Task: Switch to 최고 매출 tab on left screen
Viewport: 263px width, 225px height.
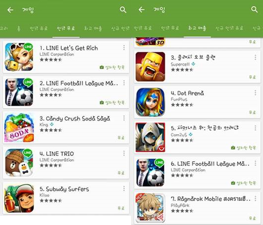Action: [93, 29]
